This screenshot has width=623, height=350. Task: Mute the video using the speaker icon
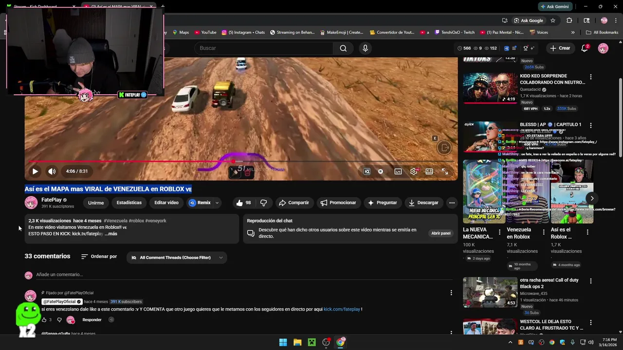coord(52,171)
